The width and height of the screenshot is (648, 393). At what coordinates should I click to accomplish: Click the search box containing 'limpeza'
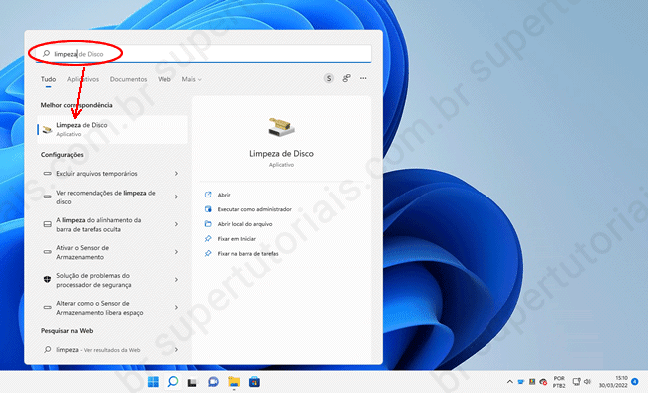coord(203,54)
